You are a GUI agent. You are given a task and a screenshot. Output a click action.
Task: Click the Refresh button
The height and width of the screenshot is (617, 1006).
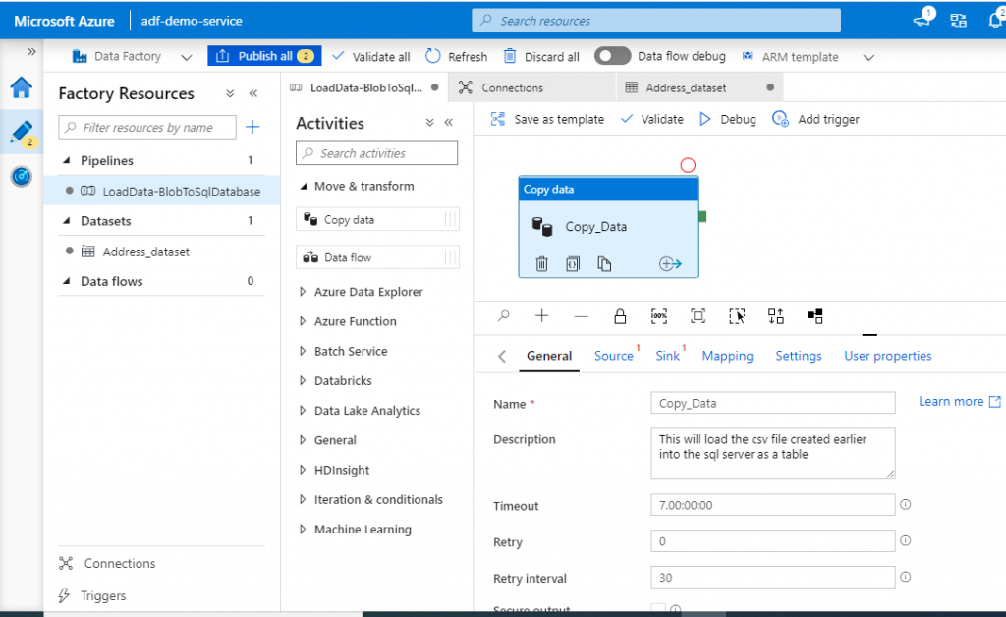(x=457, y=56)
